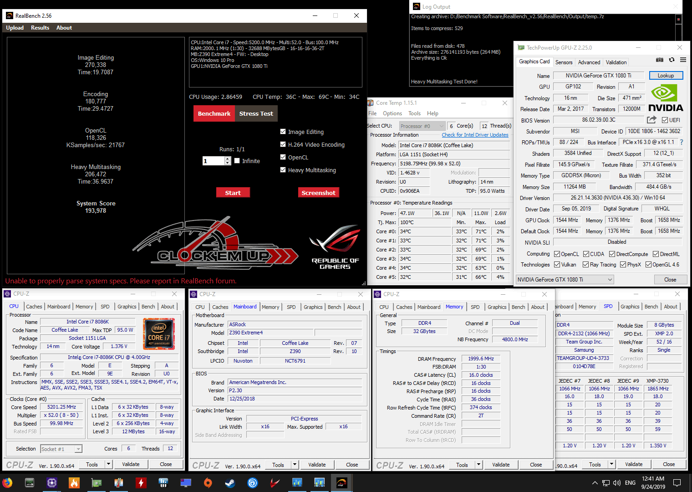Open the Core Temp Processor #0 dropdown

pos(422,126)
